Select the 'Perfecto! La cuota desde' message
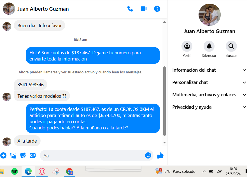Viewport: 247px width, 177px height. [x=93, y=118]
